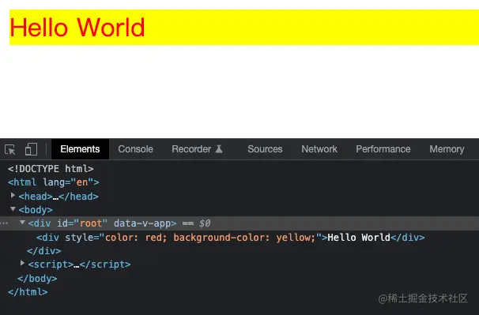The image size is (479, 315).
Task: Collapse the div id root node arrow
Action: click(22, 223)
